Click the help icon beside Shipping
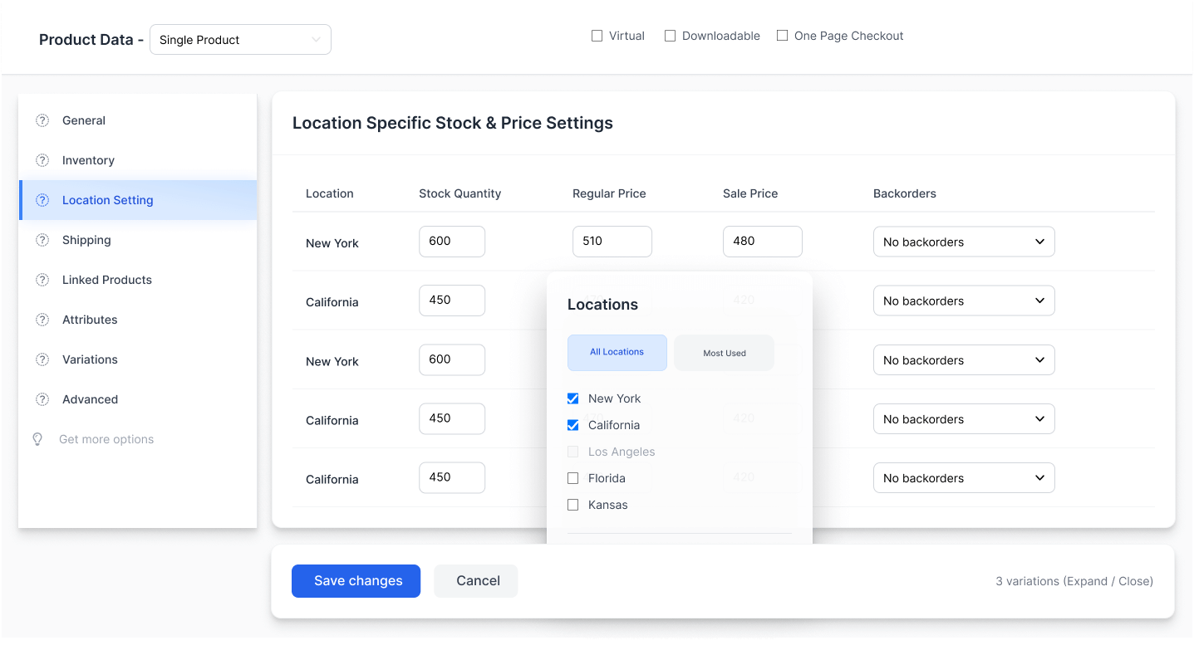The image size is (1194, 650). click(42, 240)
